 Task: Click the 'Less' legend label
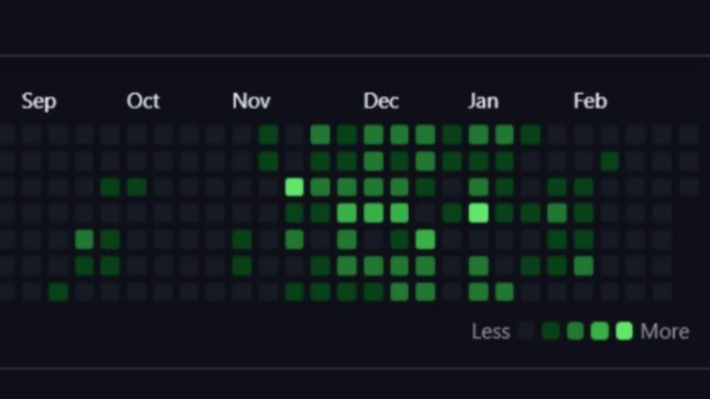click(x=490, y=331)
